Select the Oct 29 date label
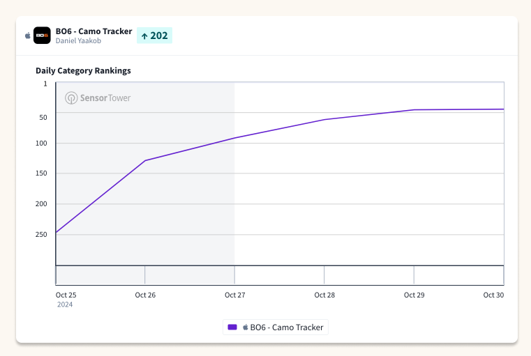Viewport: 531px width, 356px height. [414, 295]
